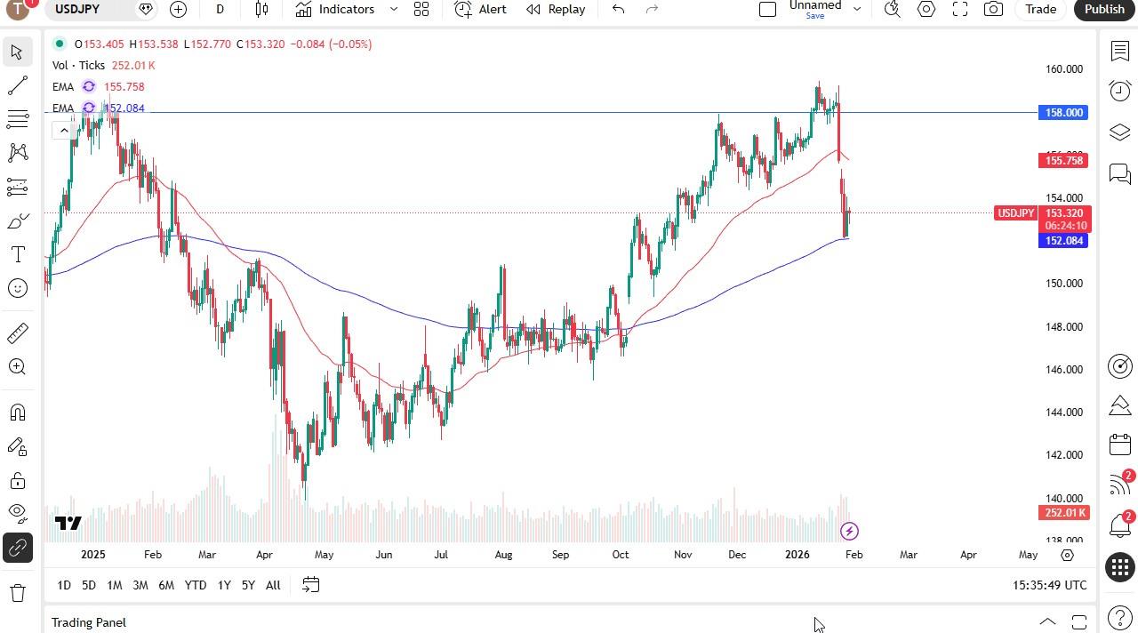Switch to the 1Y timeframe tab
This screenshot has width=1138, height=633.
tap(223, 585)
